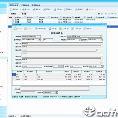Click the 发送 (Send) icon in dialog
The height and width of the screenshot is (118, 118).
click(x=26, y=29)
